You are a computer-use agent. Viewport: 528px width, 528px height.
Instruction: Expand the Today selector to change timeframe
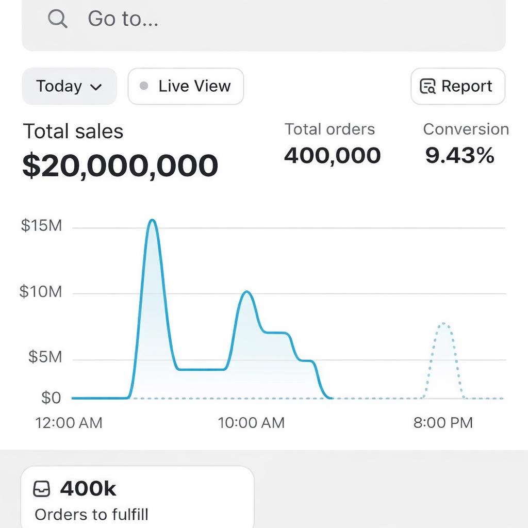point(69,86)
